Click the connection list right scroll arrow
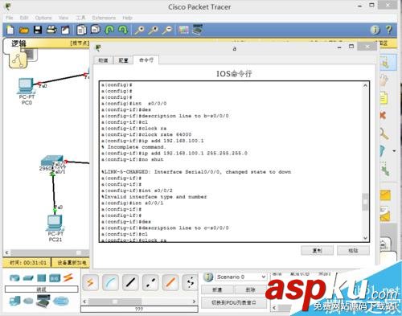The width and height of the screenshot is (402, 316). (194, 302)
